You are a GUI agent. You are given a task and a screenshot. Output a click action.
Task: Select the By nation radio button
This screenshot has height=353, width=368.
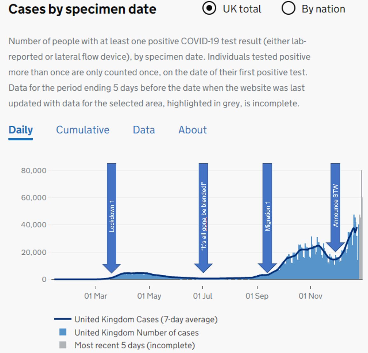(288, 9)
